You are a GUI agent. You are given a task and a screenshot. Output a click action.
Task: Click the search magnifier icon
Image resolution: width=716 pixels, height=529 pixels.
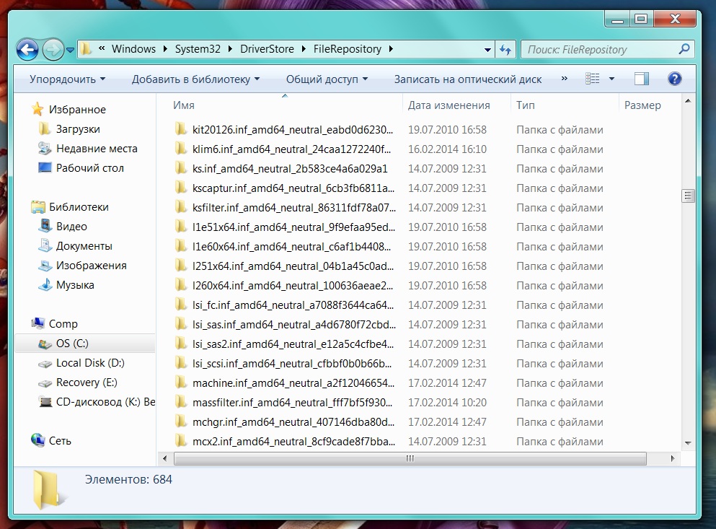click(x=684, y=49)
